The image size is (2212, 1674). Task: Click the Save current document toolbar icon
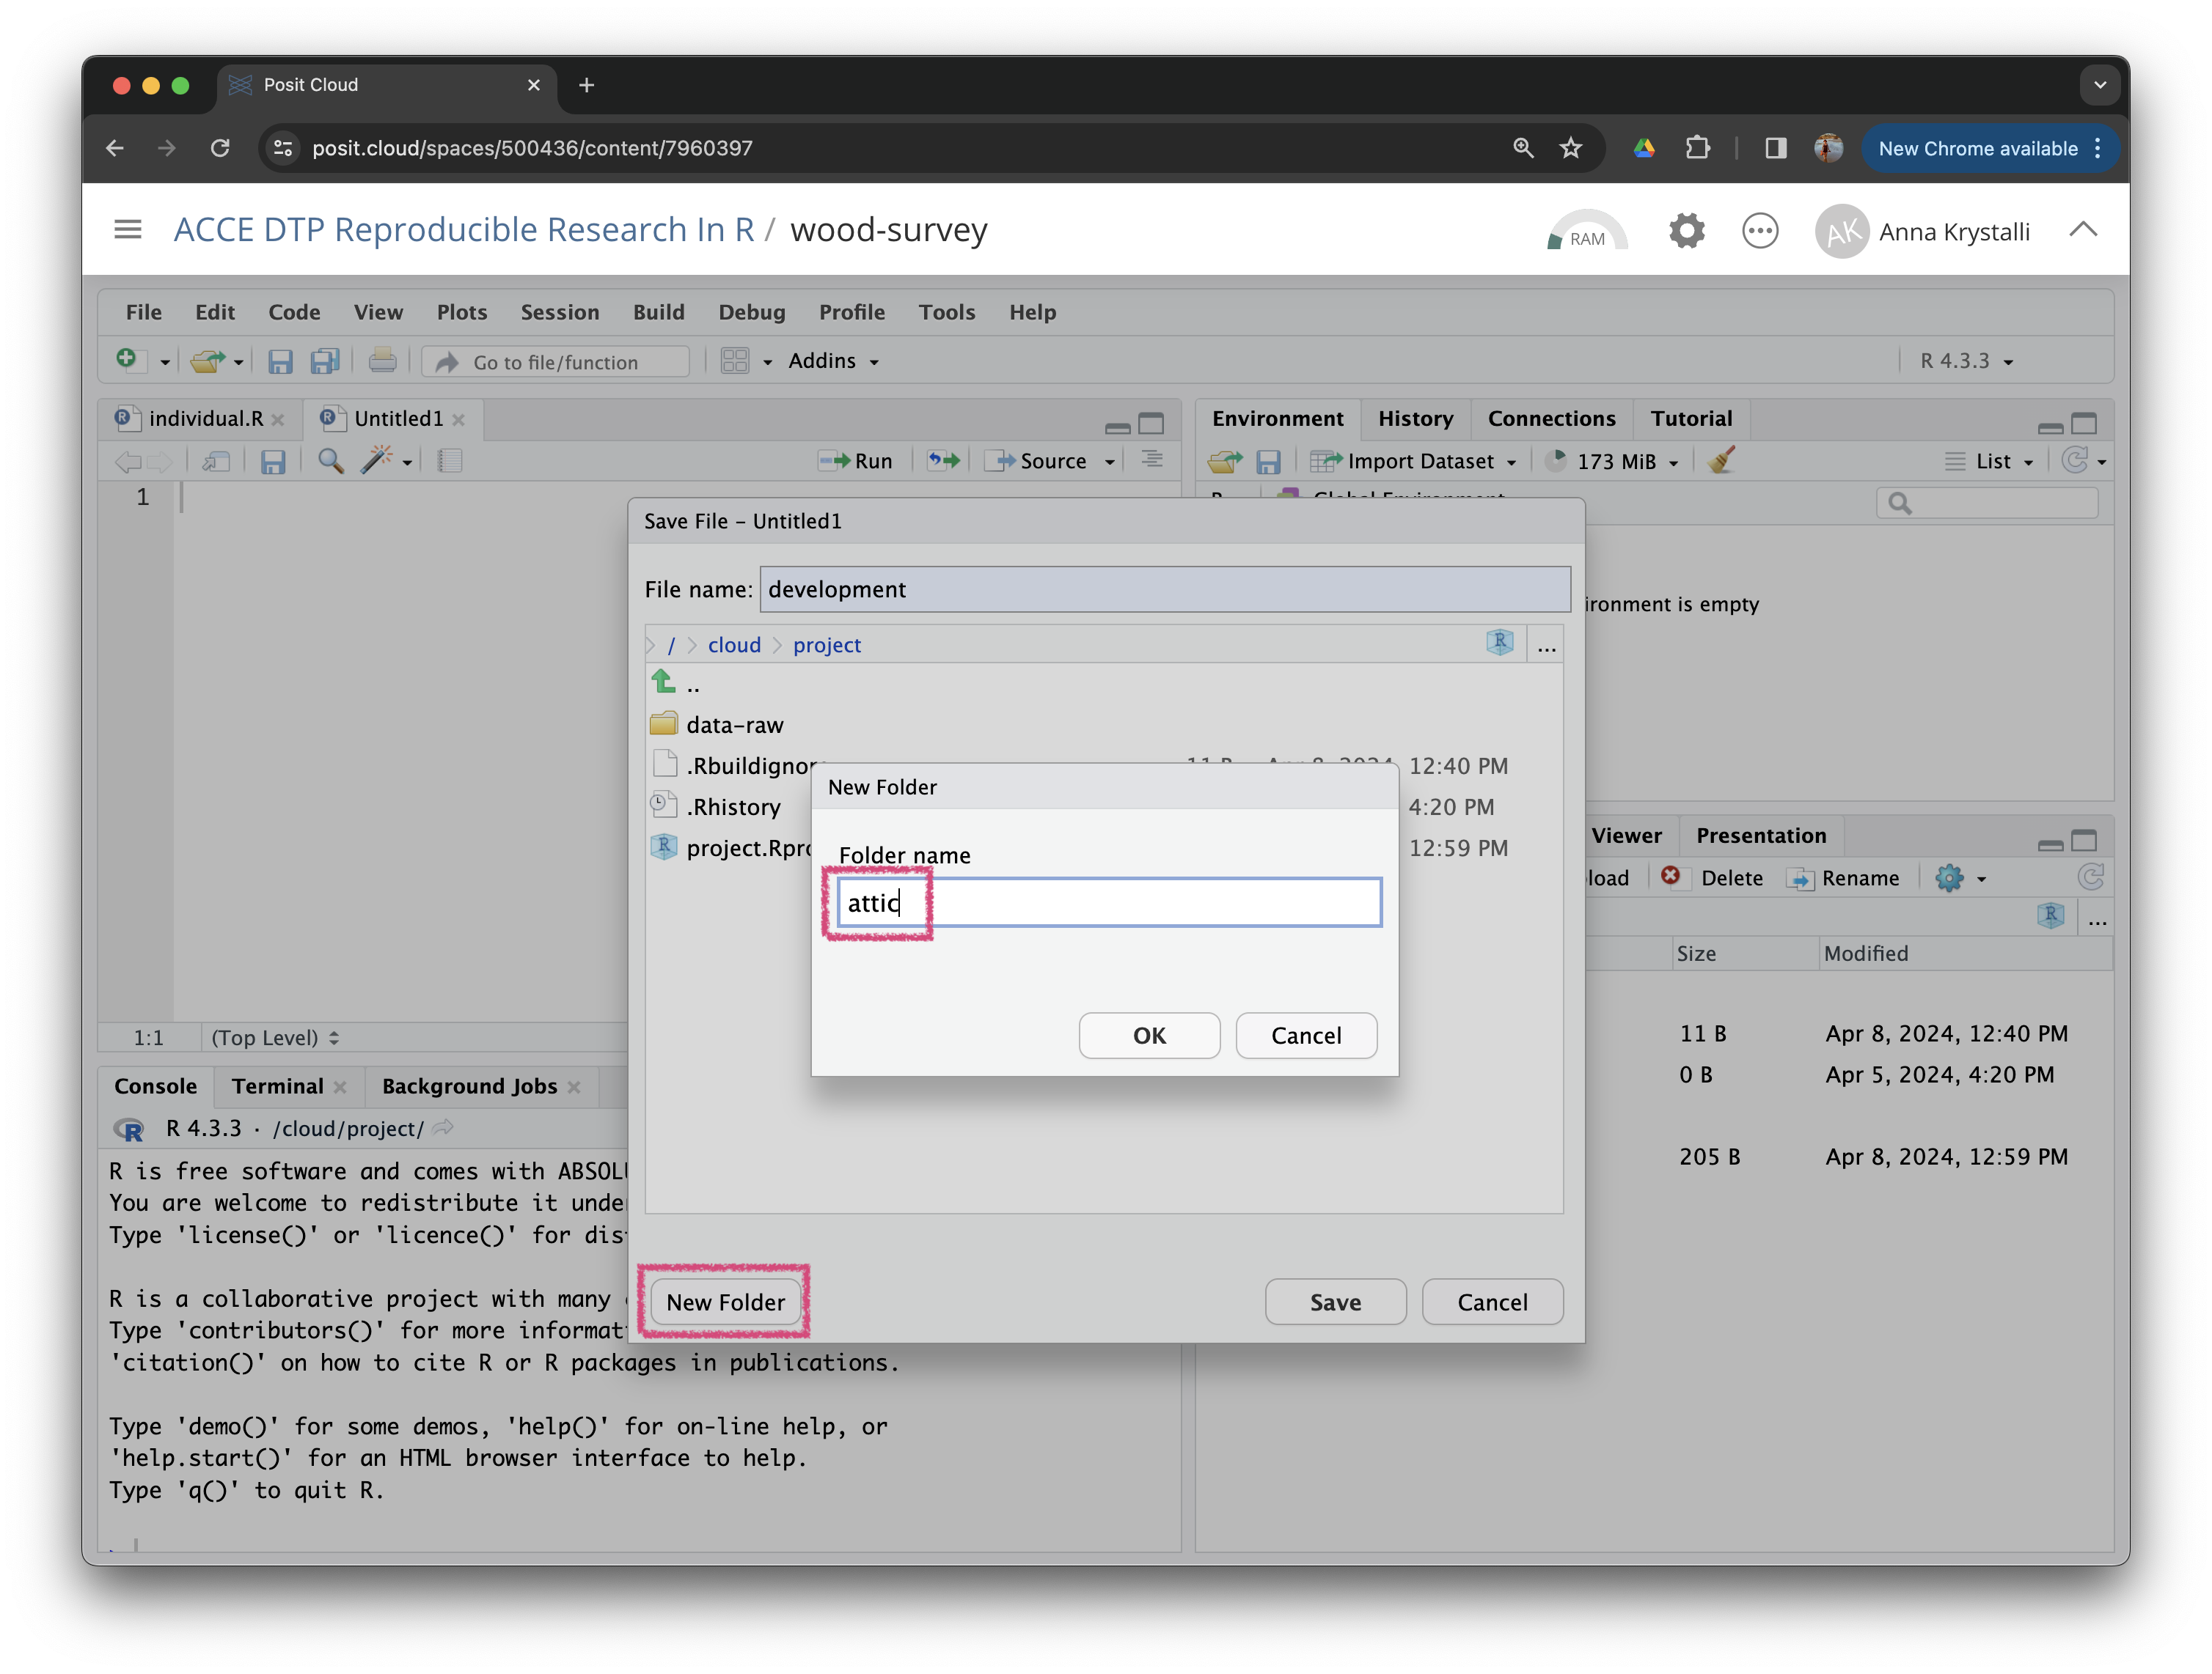(280, 361)
